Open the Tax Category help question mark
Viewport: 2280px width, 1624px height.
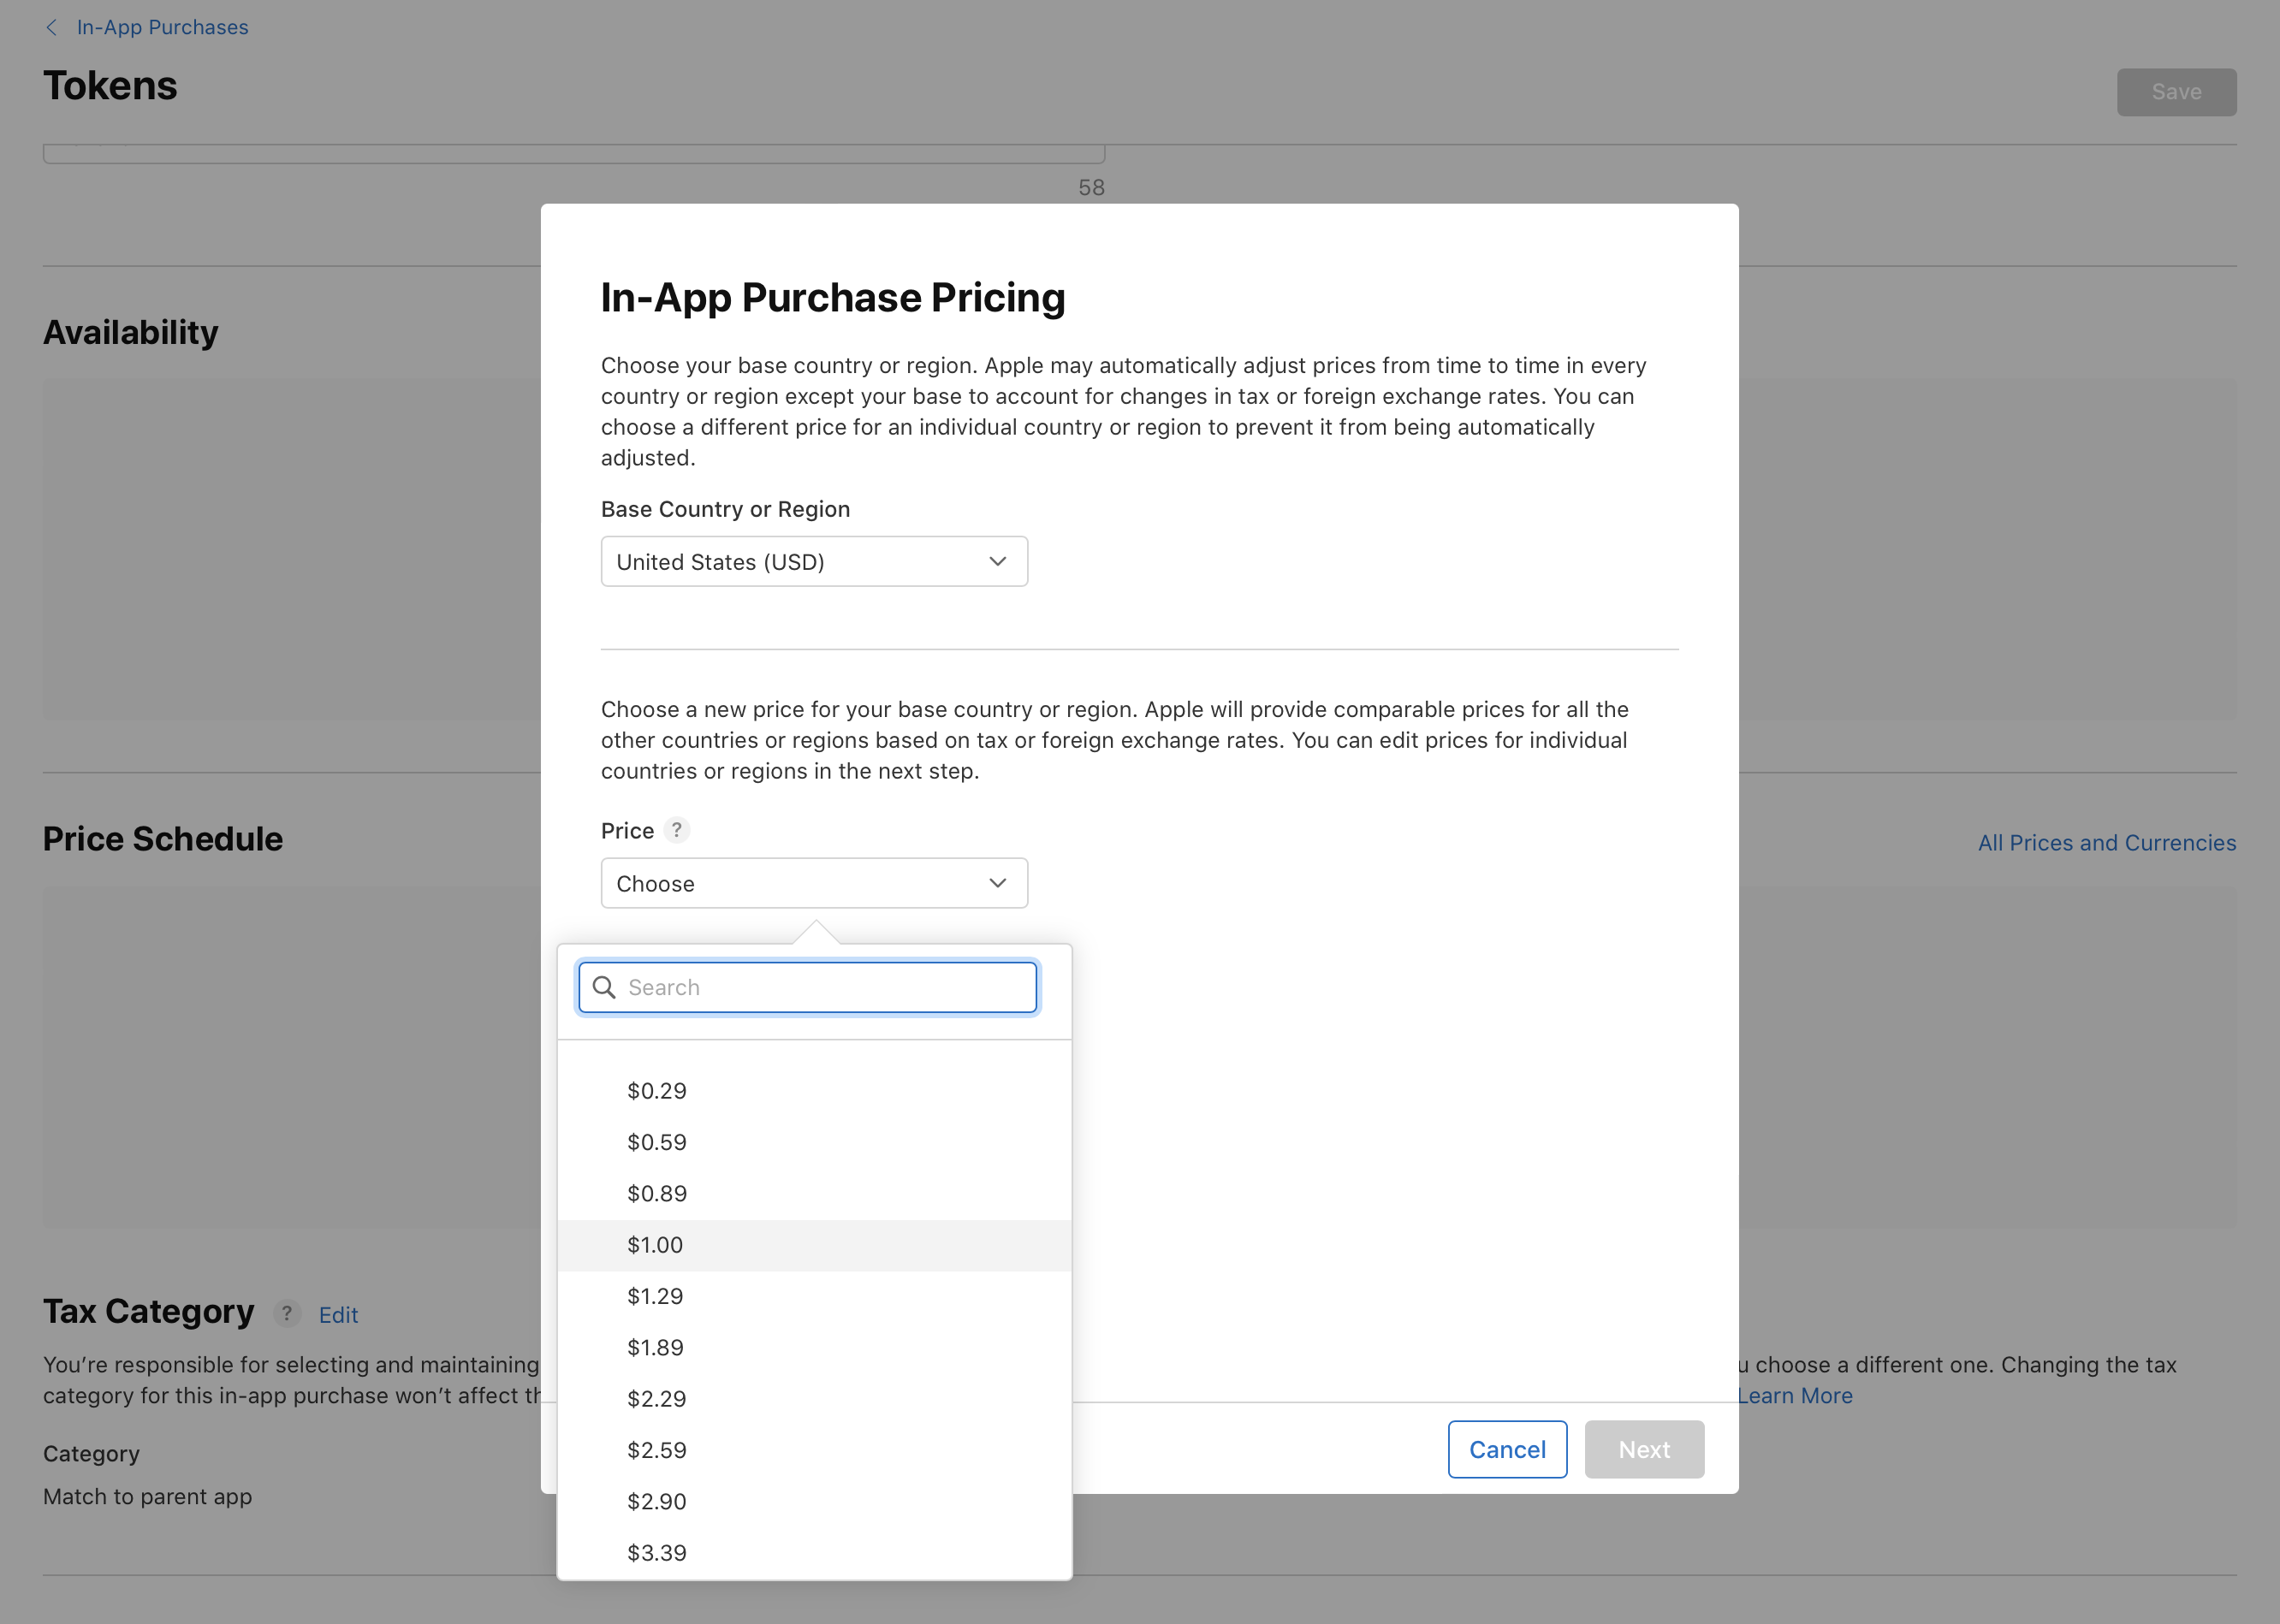point(287,1314)
